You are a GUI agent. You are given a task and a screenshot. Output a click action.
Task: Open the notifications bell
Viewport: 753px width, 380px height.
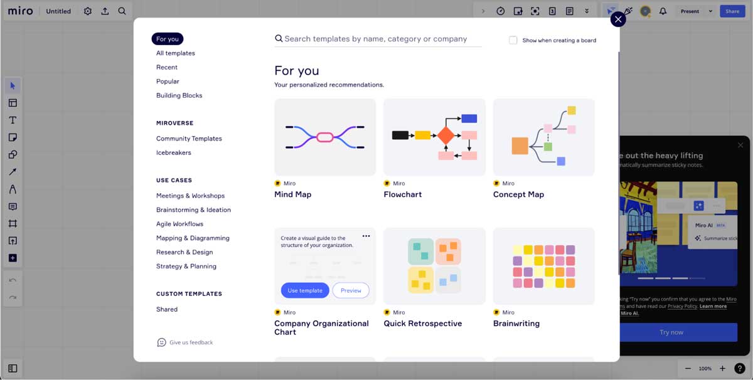(663, 11)
